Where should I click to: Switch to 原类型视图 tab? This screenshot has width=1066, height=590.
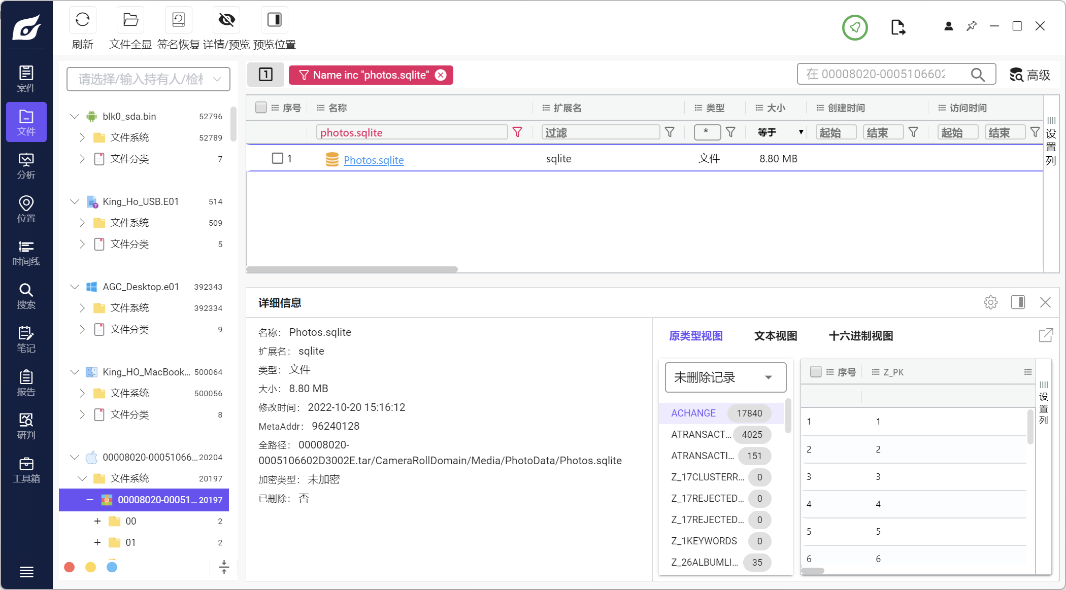click(x=695, y=336)
